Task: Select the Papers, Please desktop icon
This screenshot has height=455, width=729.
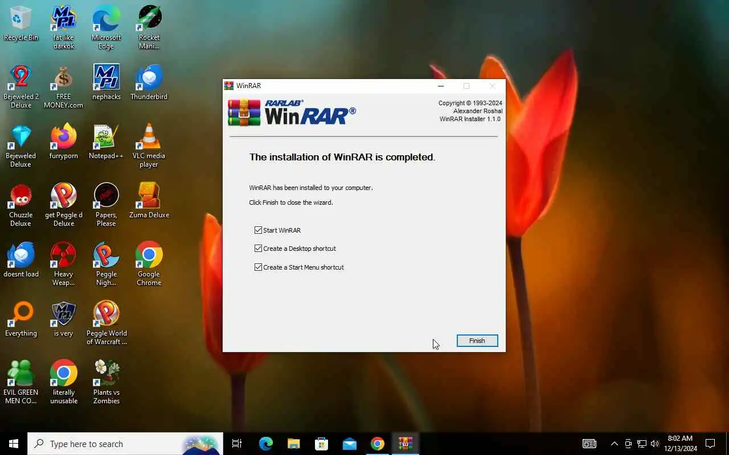Action: click(107, 205)
